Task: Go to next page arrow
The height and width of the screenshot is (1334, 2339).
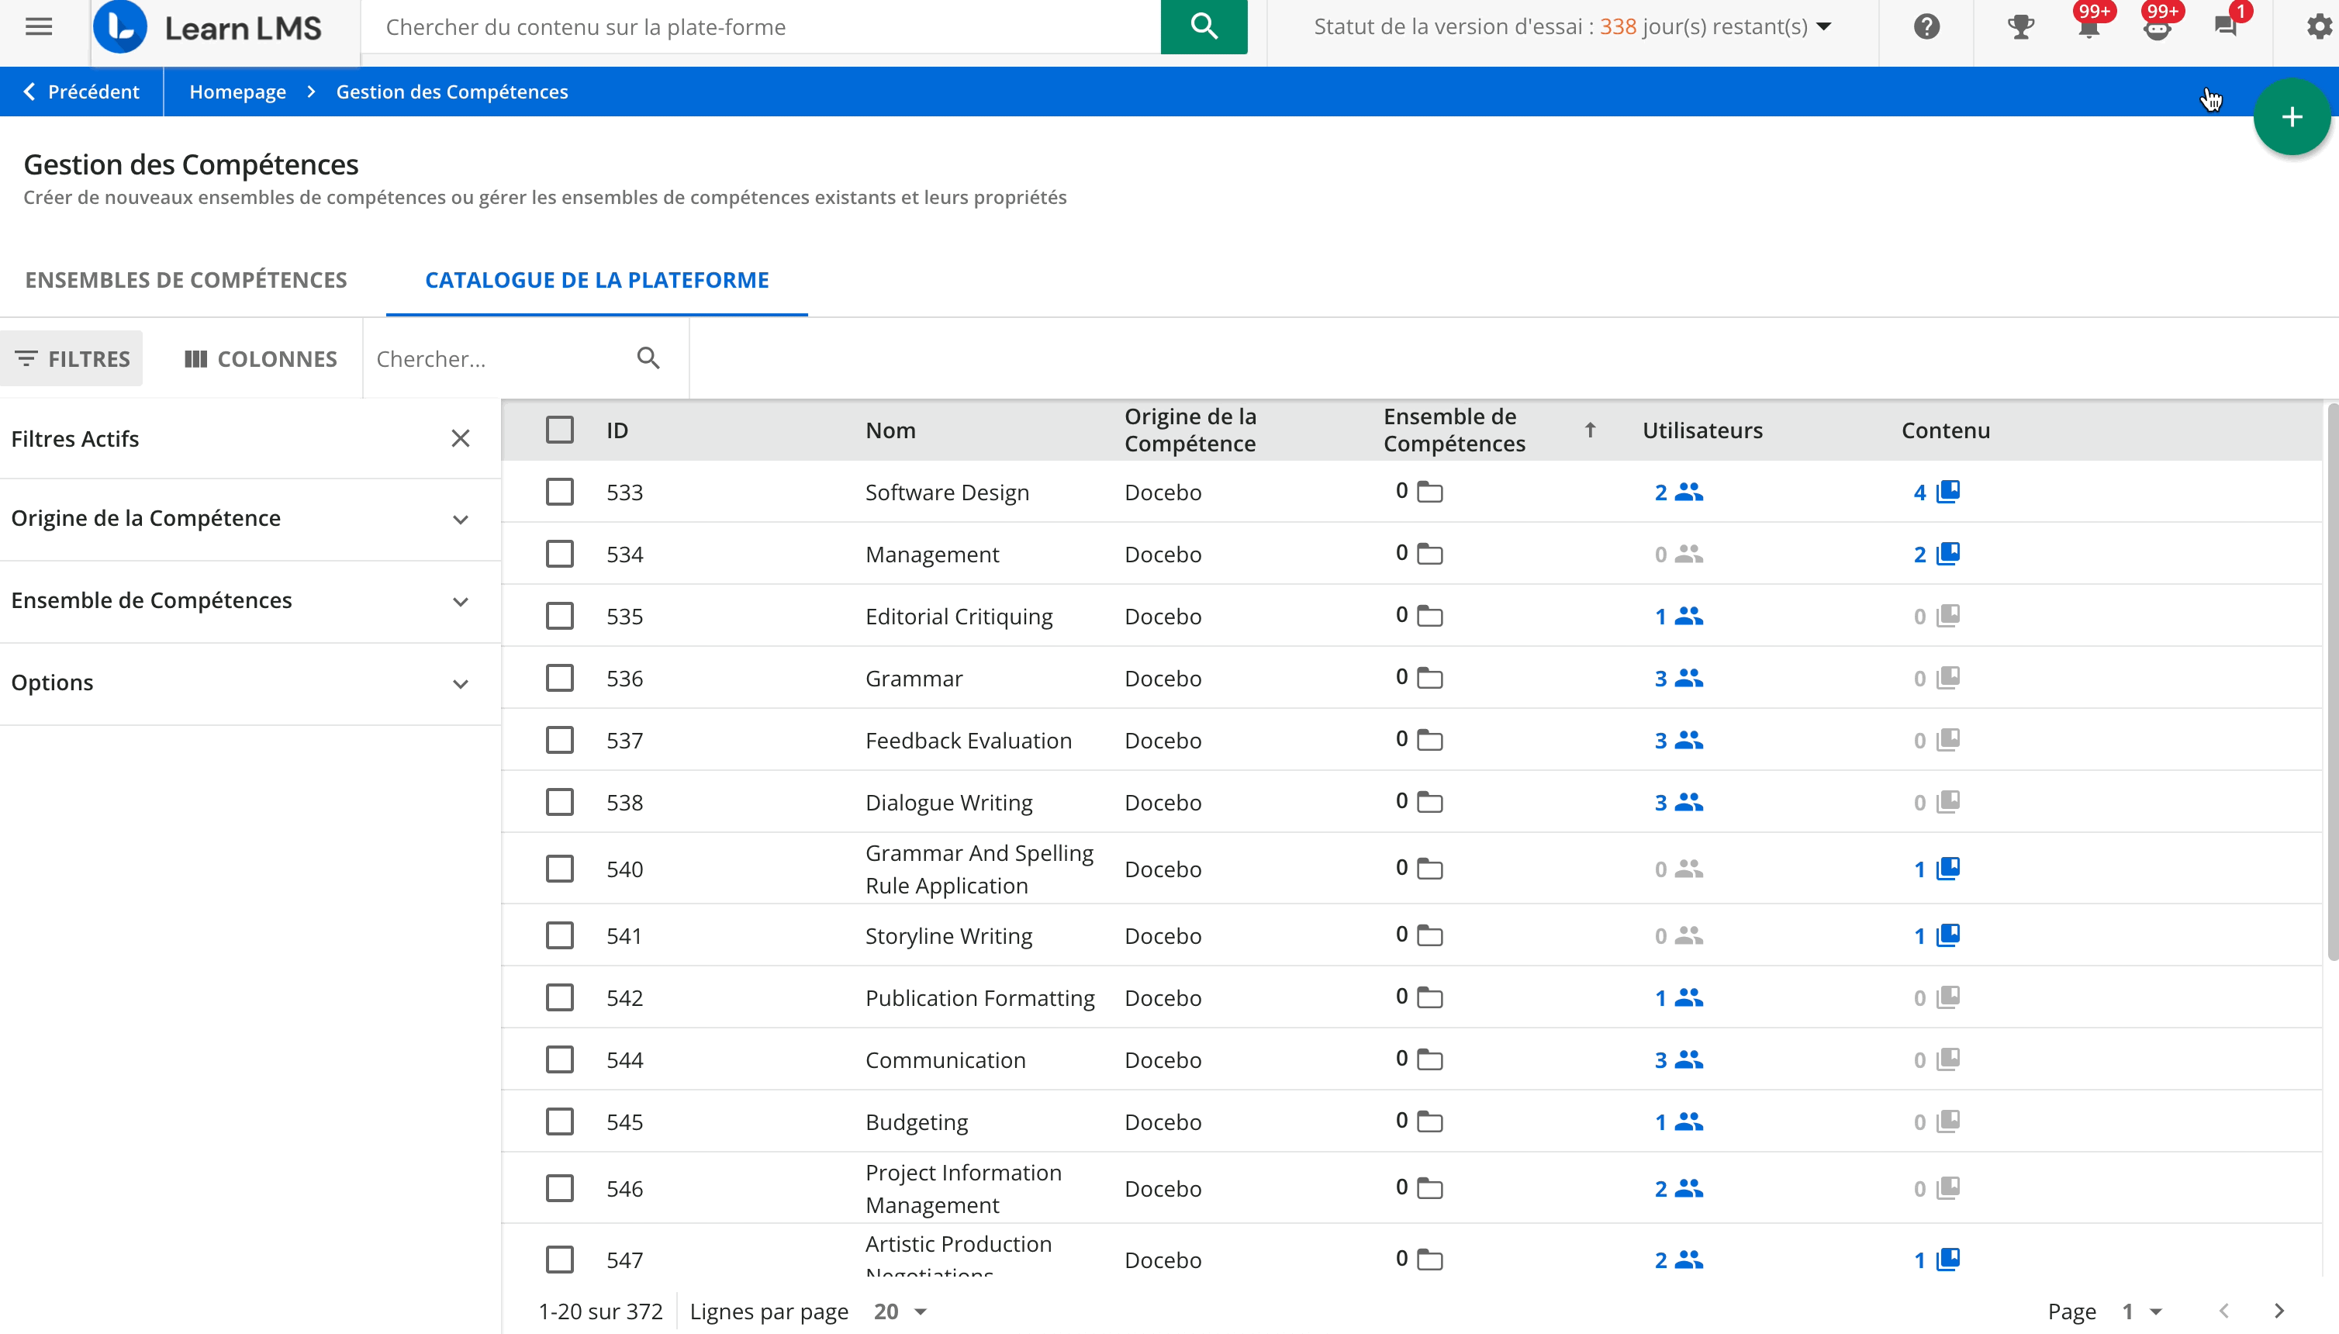Action: pos(2279,1311)
